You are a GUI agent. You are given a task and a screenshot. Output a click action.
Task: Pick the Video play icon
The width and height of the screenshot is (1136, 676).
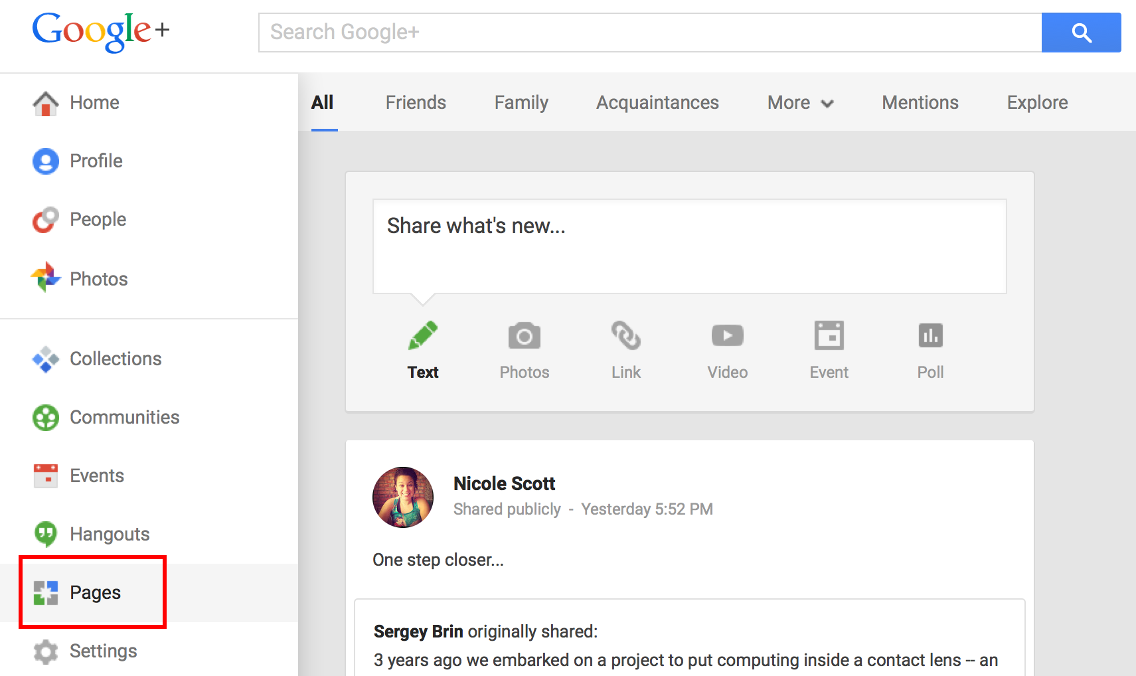[x=727, y=336]
